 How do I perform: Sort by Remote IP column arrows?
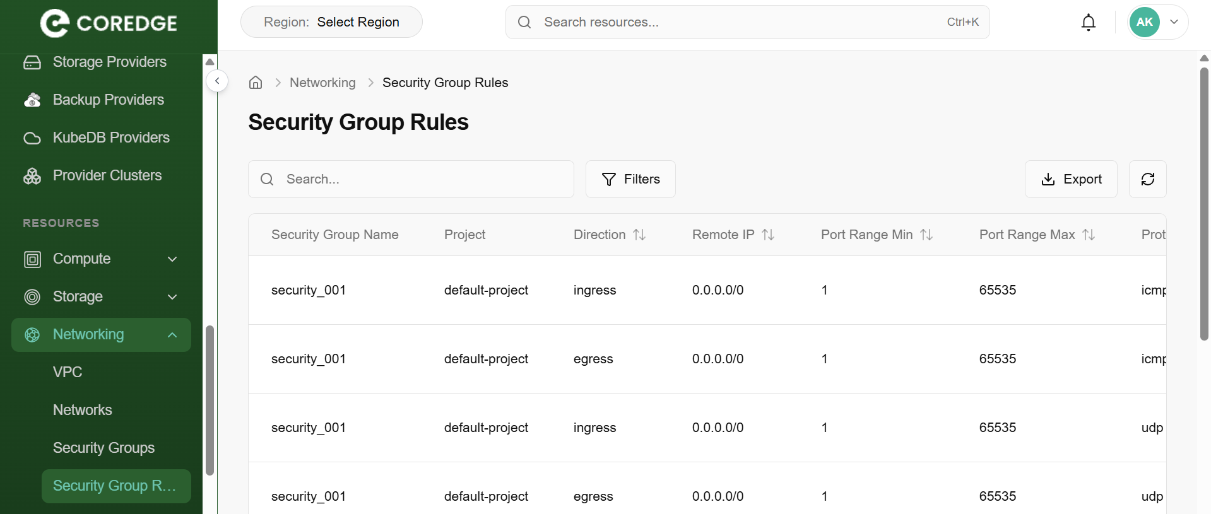[768, 235]
